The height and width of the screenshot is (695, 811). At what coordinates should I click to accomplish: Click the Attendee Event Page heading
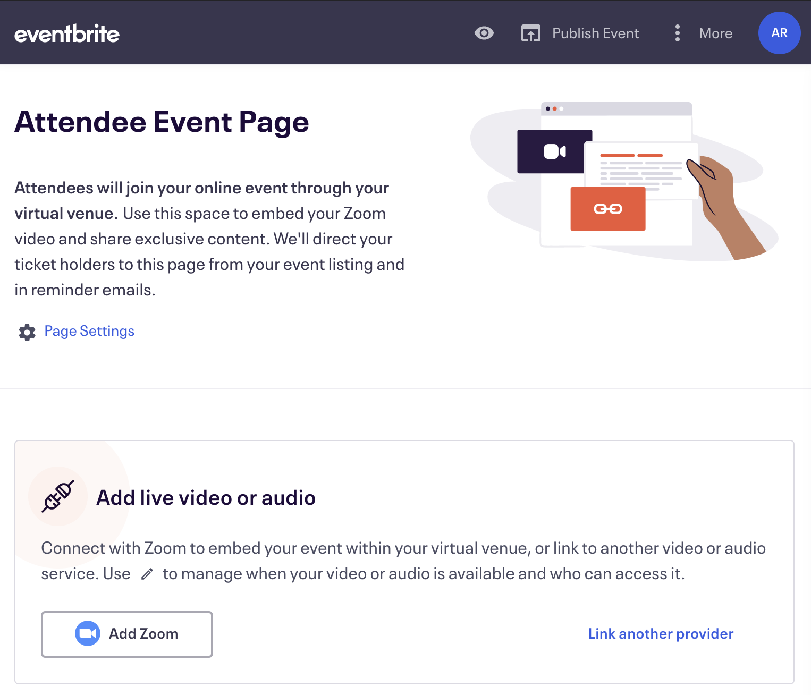point(162,122)
